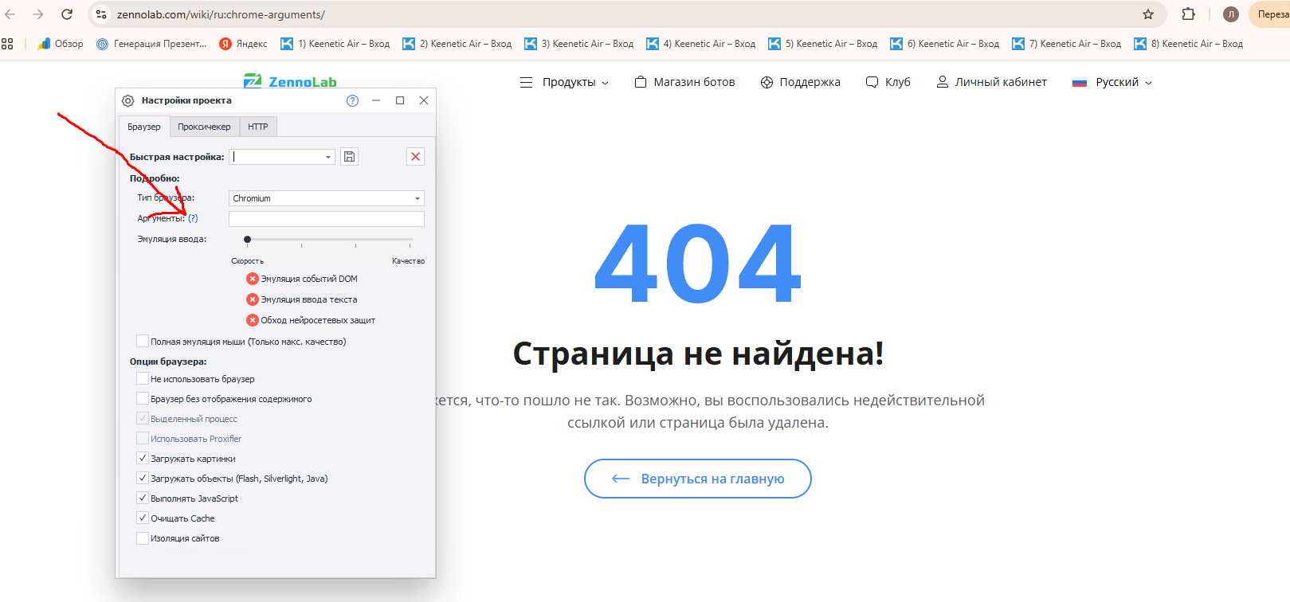
Task: Uncheck Загружать картинки
Action: pyautogui.click(x=143, y=458)
